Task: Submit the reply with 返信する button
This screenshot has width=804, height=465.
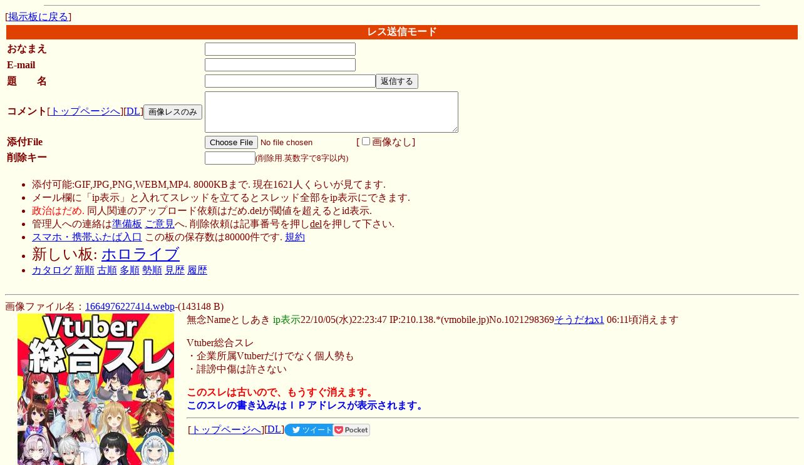Action: click(397, 81)
